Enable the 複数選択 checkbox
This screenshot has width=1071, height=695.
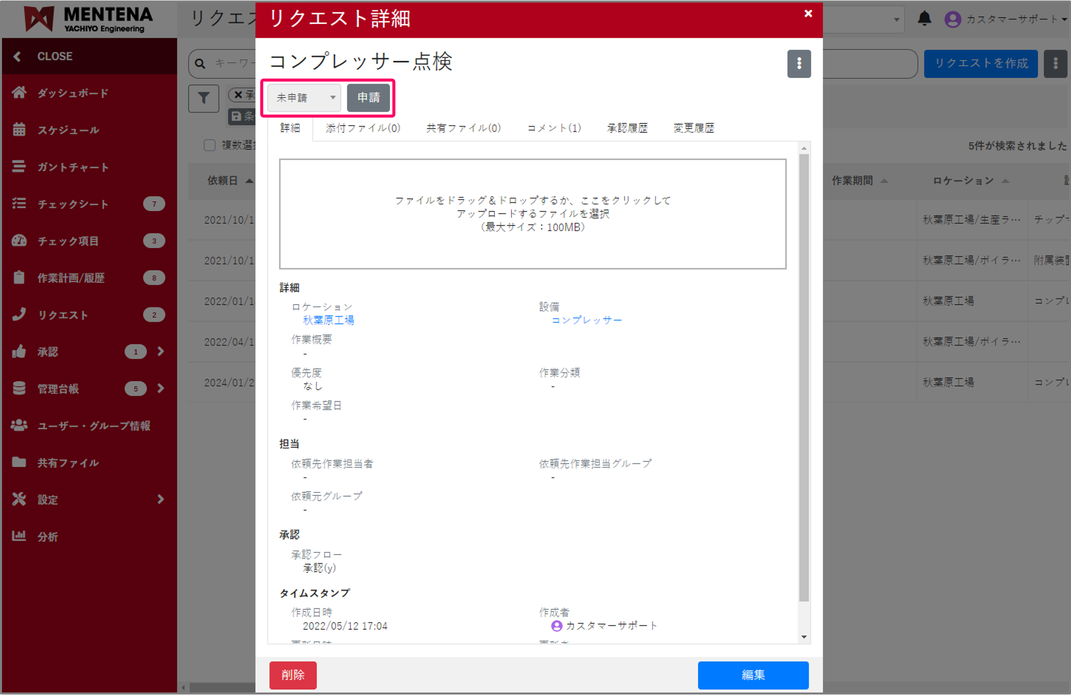pos(210,145)
